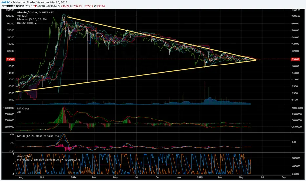Click the 250.0000 value on left MA Cross scale
This screenshot has width=306, height=181.
(10, 127)
